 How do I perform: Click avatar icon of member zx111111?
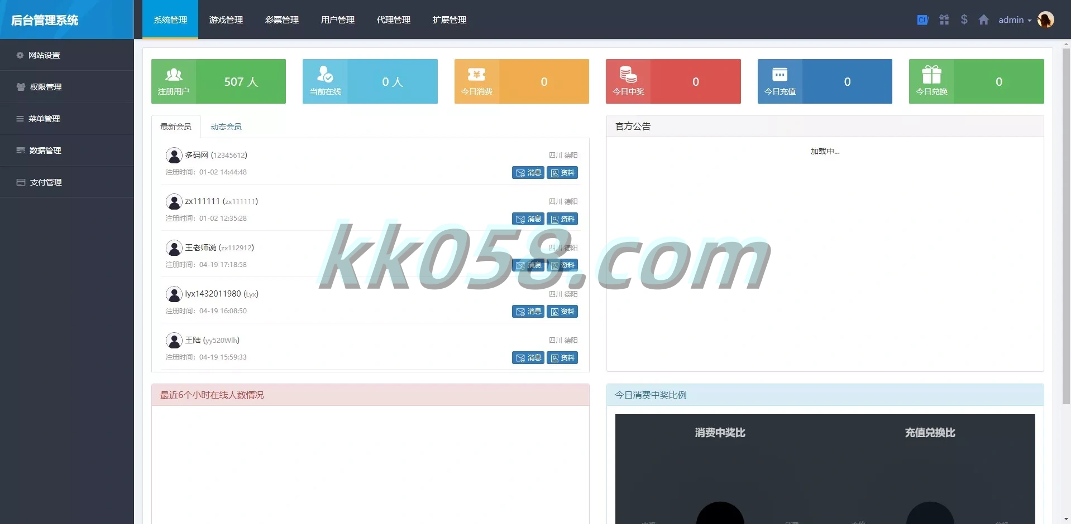174,202
